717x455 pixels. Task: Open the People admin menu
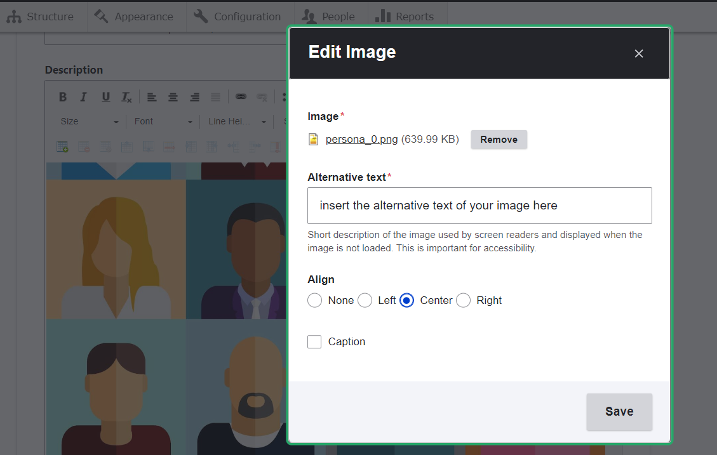tap(328, 16)
